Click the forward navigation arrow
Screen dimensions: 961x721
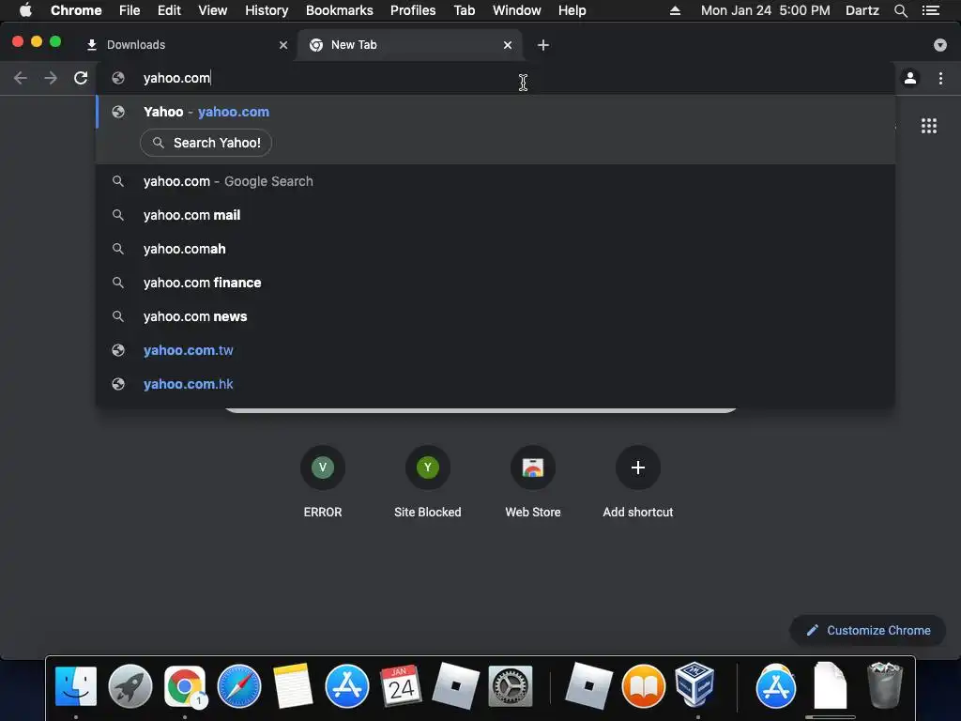[51, 78]
